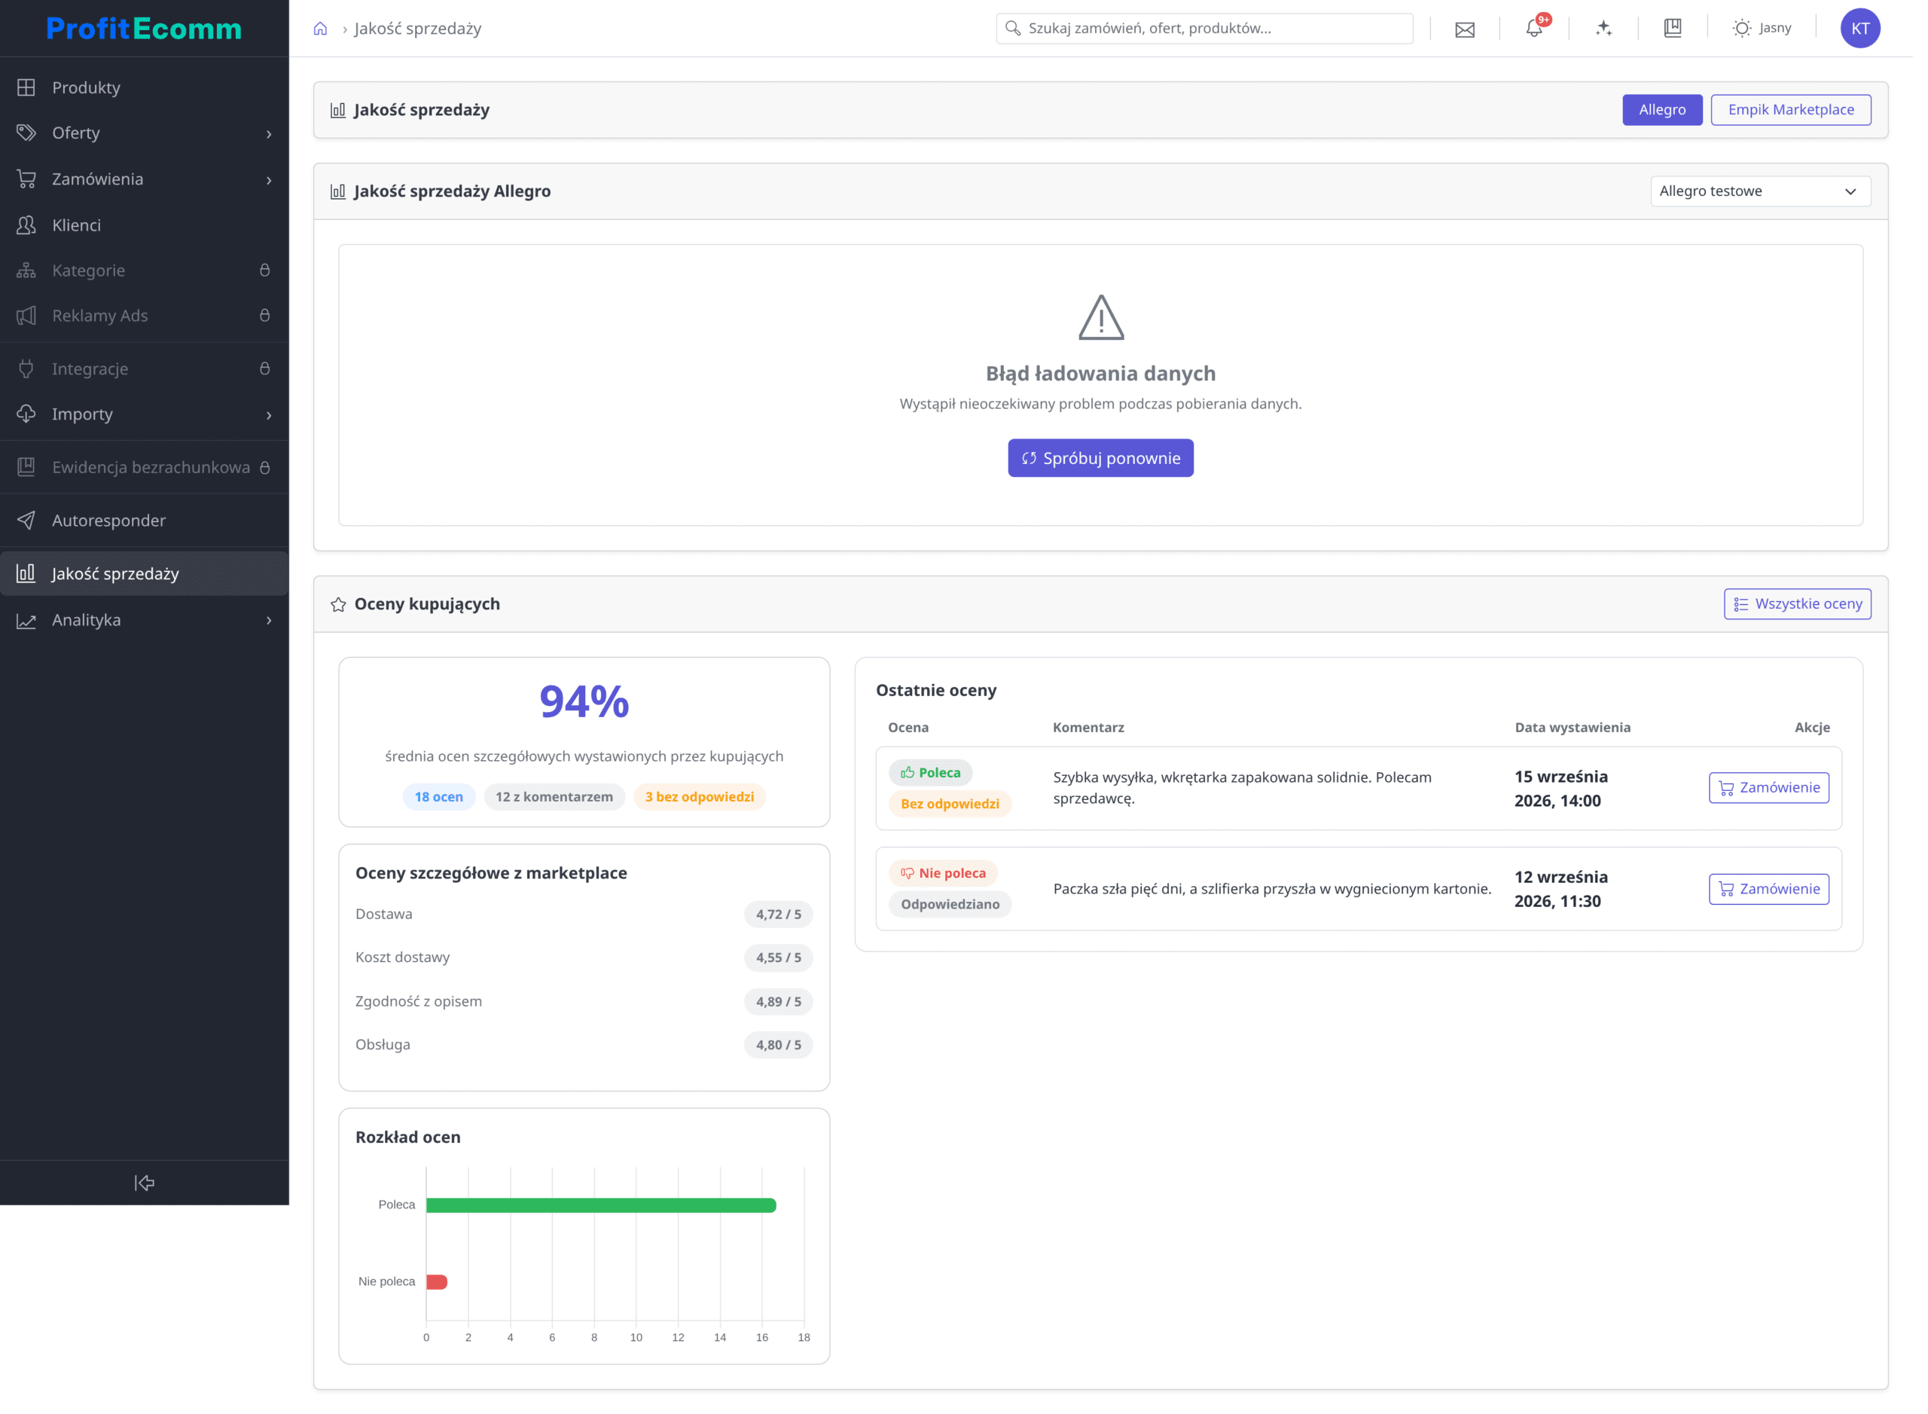Click the Odpowiedziano status badge
This screenshot has width=1928, height=1414.
(949, 904)
